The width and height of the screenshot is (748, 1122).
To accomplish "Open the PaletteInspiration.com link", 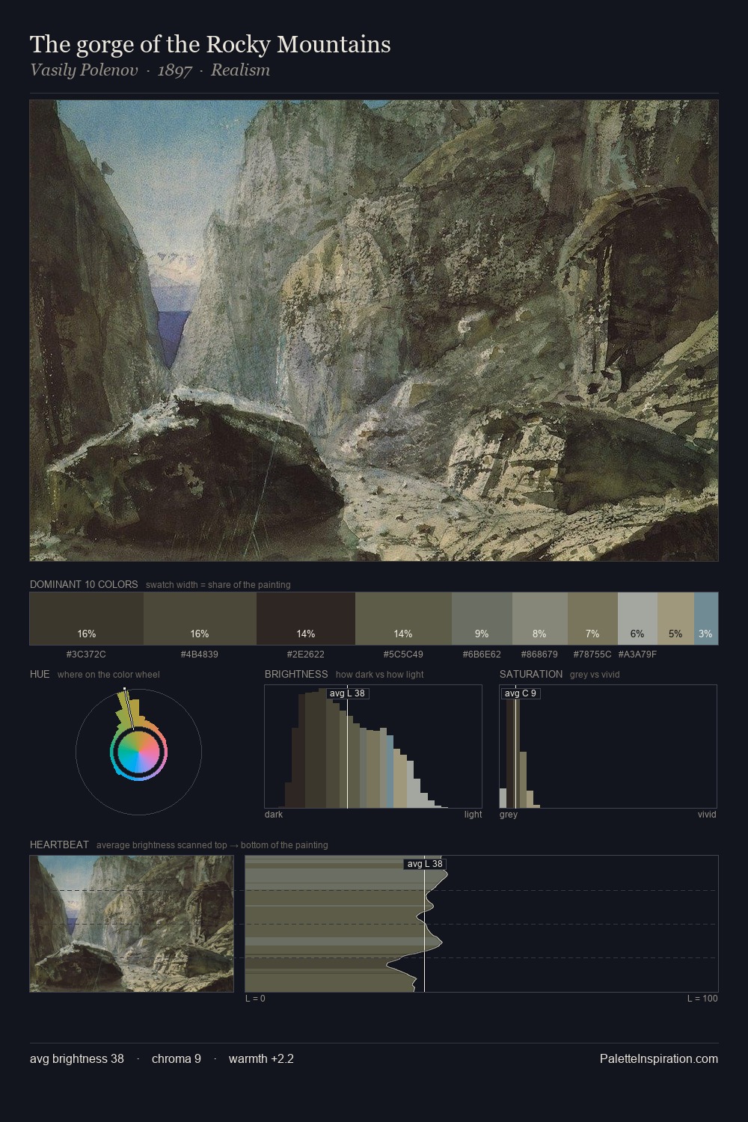I will (659, 1058).
